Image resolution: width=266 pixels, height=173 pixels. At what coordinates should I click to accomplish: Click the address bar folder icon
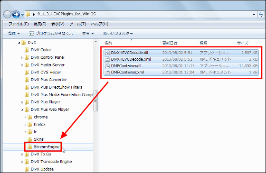(28, 14)
